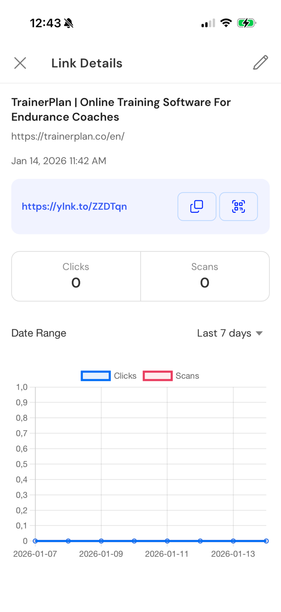The width and height of the screenshot is (281, 612).
Task: Tap the chart data point for 2026-01-07
Action: click(x=35, y=541)
